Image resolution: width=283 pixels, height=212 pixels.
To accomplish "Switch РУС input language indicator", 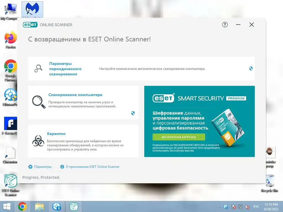I will pos(256,206).
